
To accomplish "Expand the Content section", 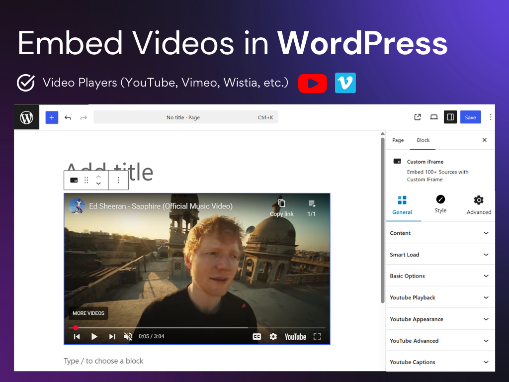I will pyautogui.click(x=440, y=233).
